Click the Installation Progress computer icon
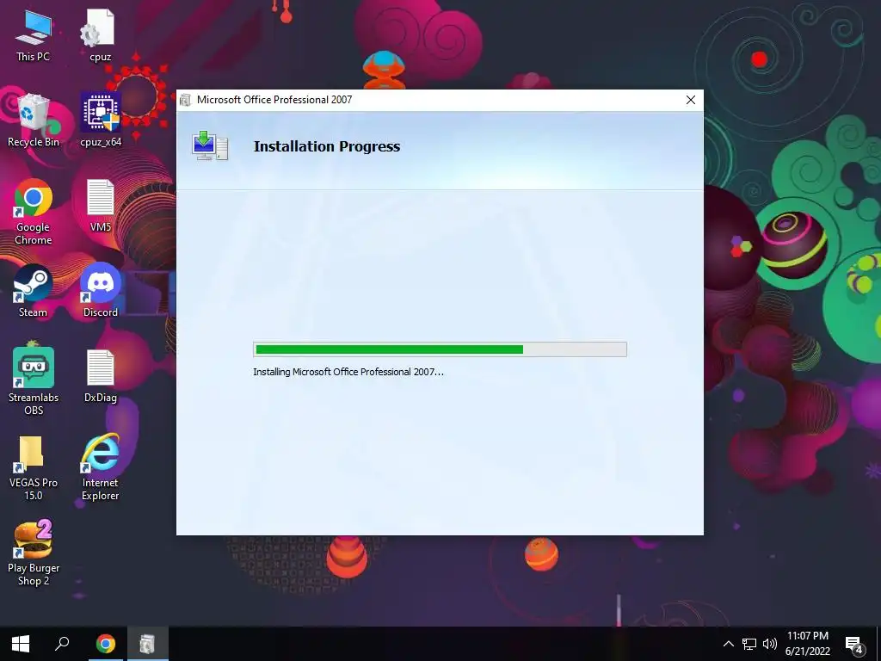881x661 pixels. coord(210,145)
